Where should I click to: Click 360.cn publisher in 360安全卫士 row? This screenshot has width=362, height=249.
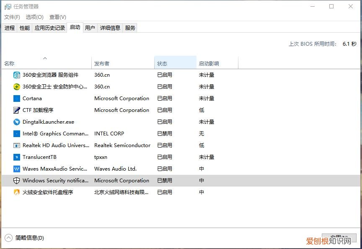[x=102, y=87]
